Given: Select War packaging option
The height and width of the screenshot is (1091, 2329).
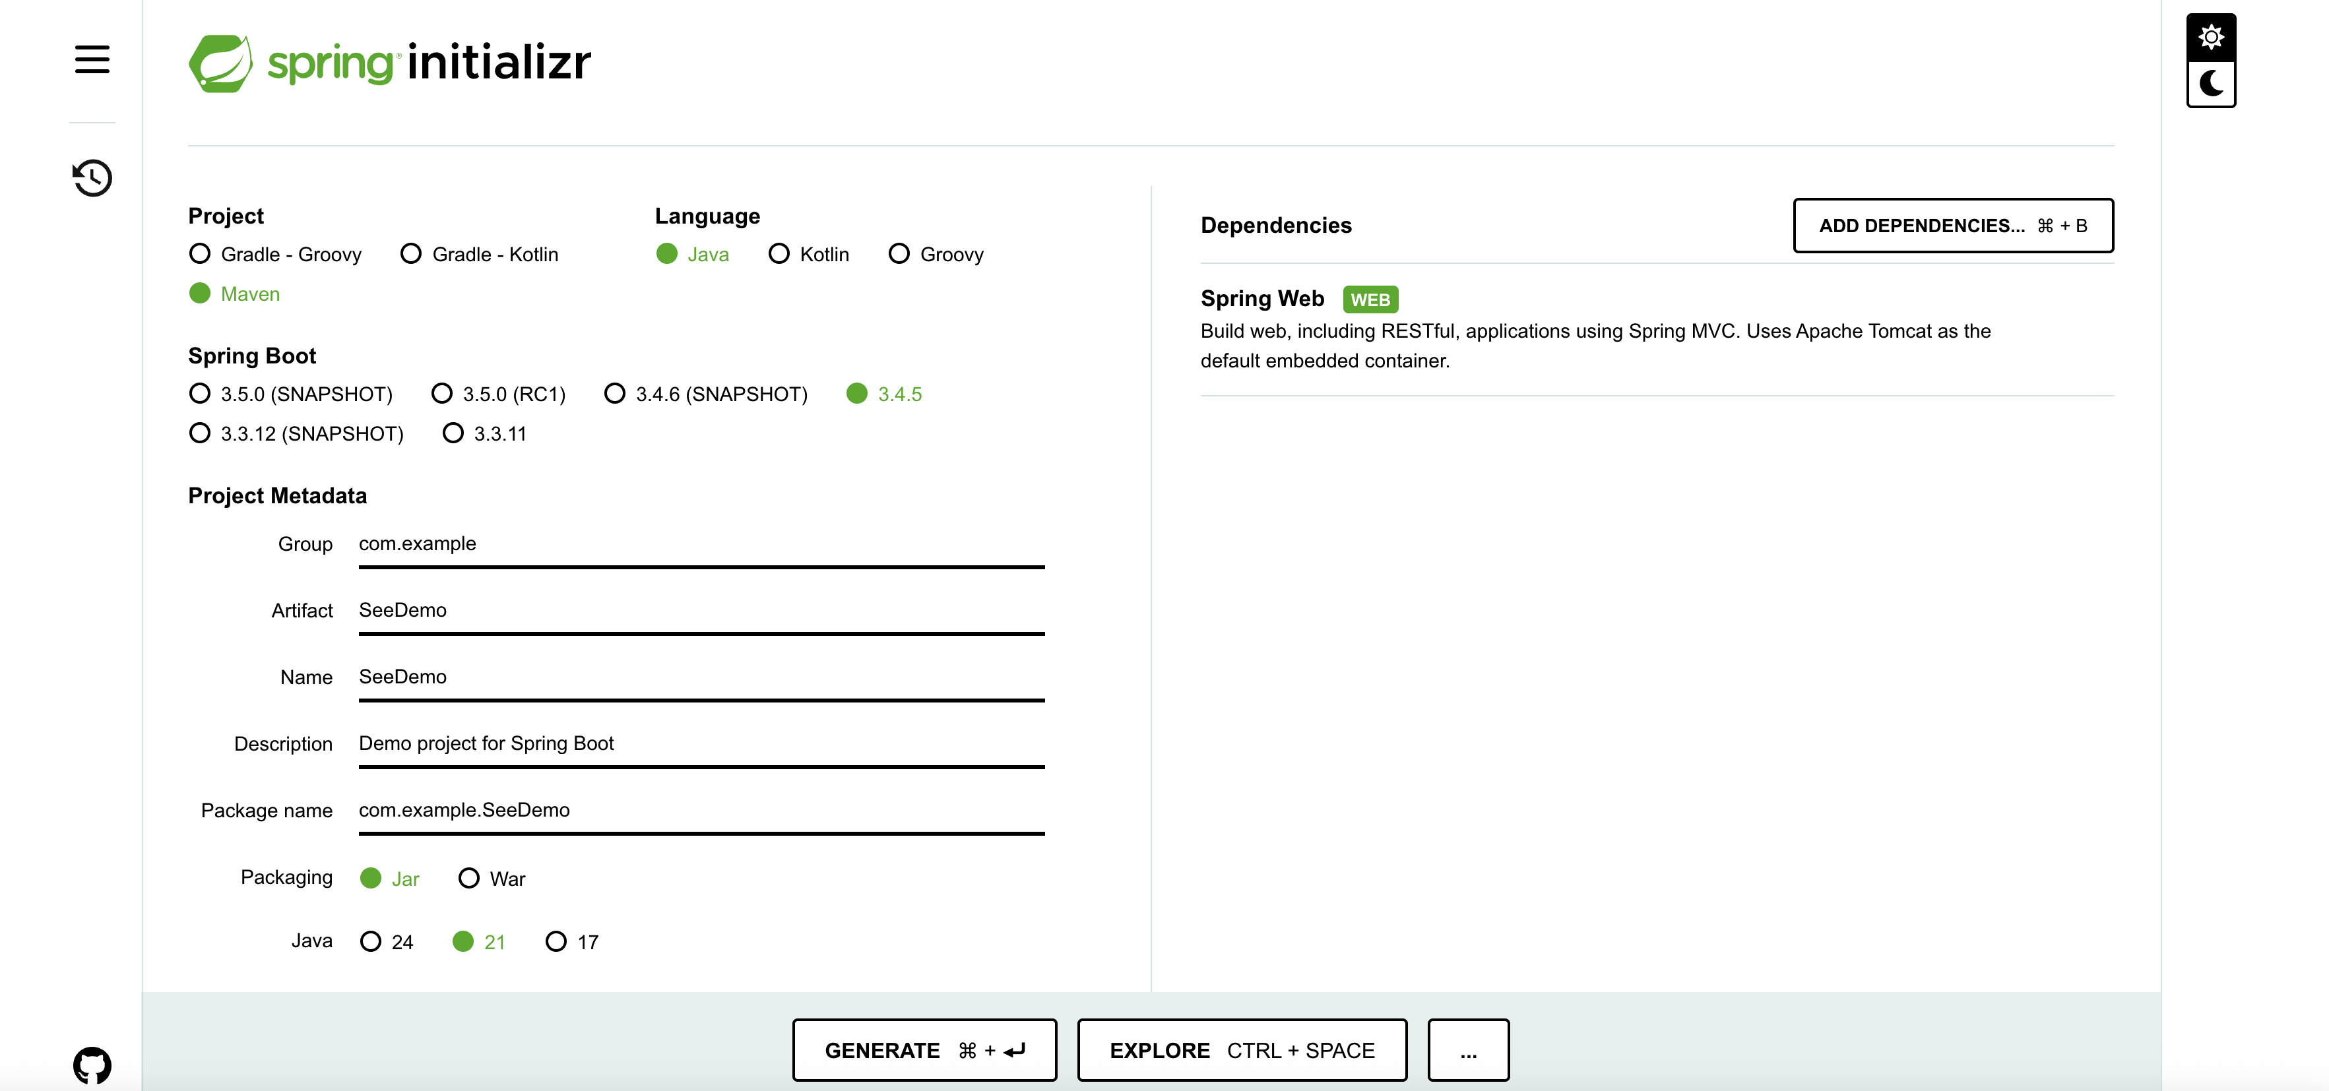Looking at the screenshot, I should pos(468,879).
